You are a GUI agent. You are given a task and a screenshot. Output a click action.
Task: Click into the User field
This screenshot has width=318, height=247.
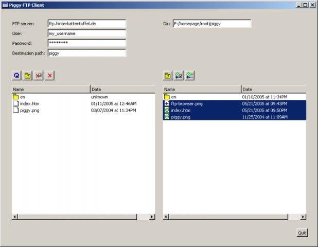[87, 33]
